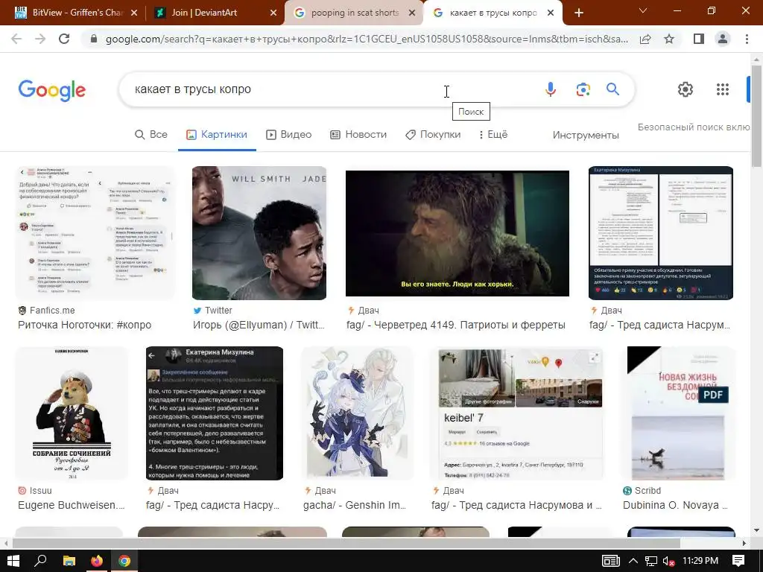
Task: Open the Google apps grid
Action: point(723,89)
